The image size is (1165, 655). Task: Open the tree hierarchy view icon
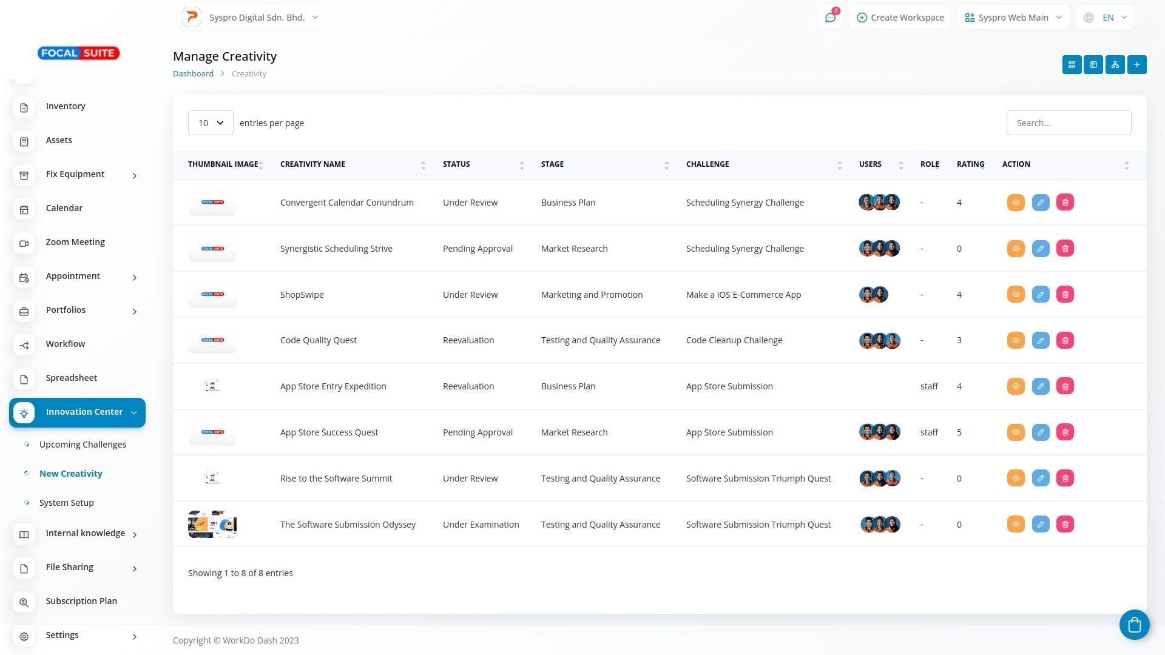(1115, 64)
